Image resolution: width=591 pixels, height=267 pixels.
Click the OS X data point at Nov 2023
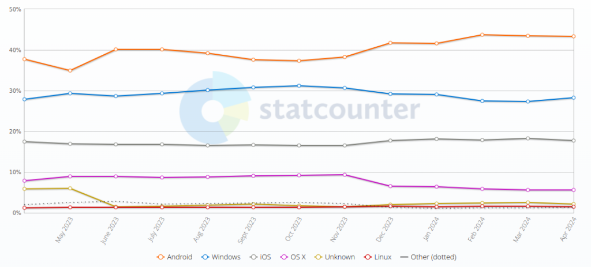[x=345, y=175]
